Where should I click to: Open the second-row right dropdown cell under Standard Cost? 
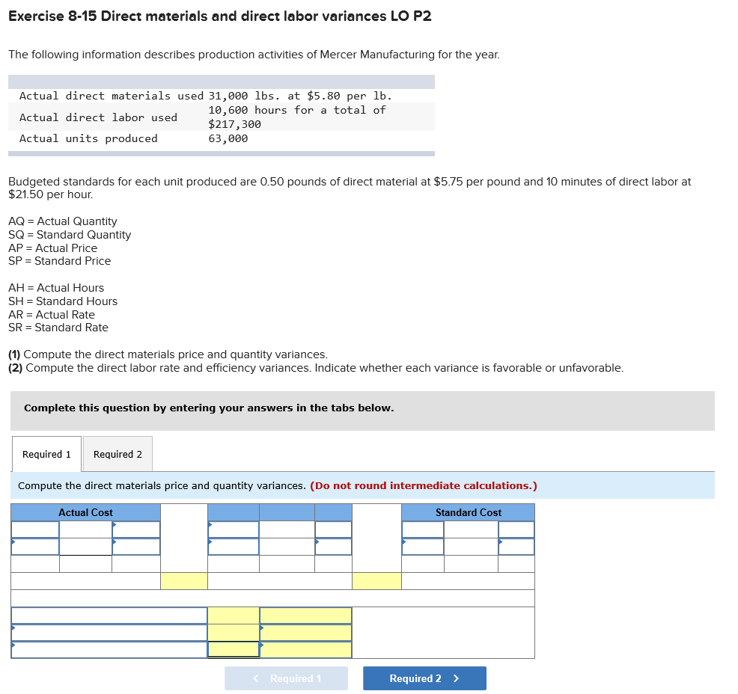(x=516, y=547)
